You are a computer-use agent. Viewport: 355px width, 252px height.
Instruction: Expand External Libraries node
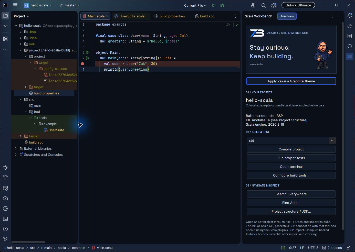[x=16, y=148]
